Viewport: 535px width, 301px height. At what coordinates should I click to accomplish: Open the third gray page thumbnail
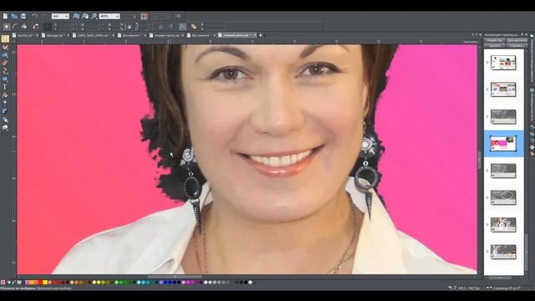click(x=503, y=117)
